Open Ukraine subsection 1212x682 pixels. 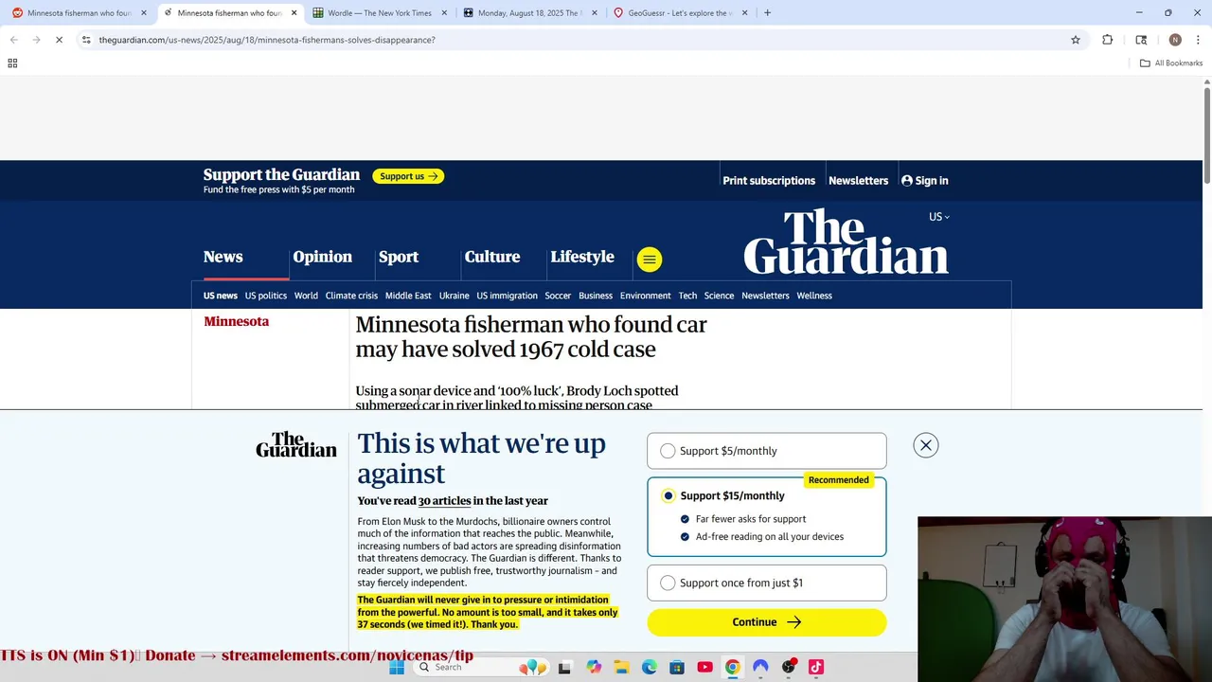(x=454, y=296)
